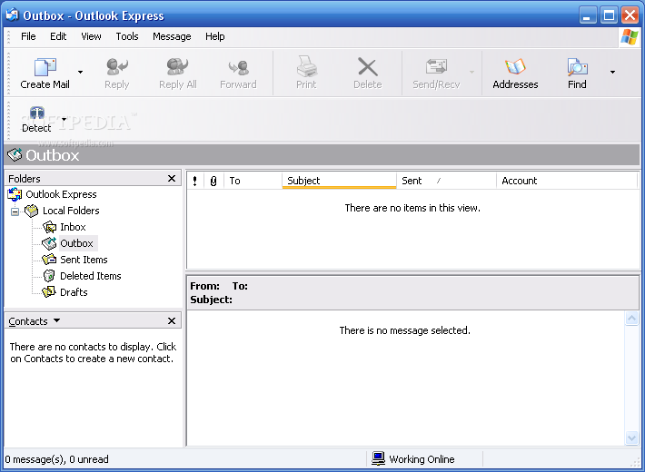Image resolution: width=645 pixels, height=472 pixels.
Task: Click the Inbox folder icon
Action: 49,227
